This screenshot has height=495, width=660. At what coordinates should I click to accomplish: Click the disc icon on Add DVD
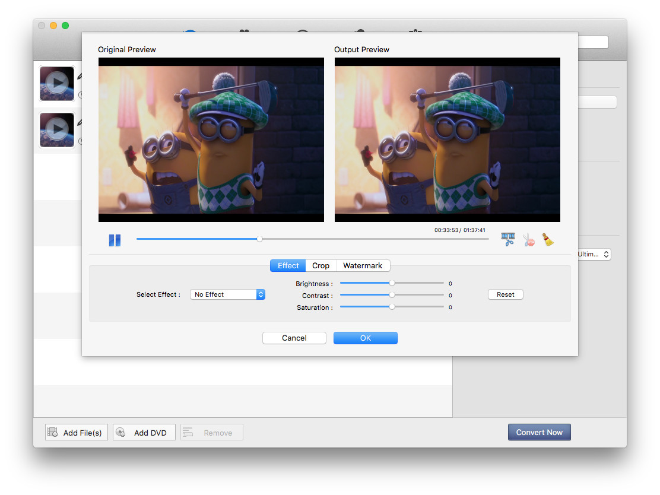(x=120, y=432)
